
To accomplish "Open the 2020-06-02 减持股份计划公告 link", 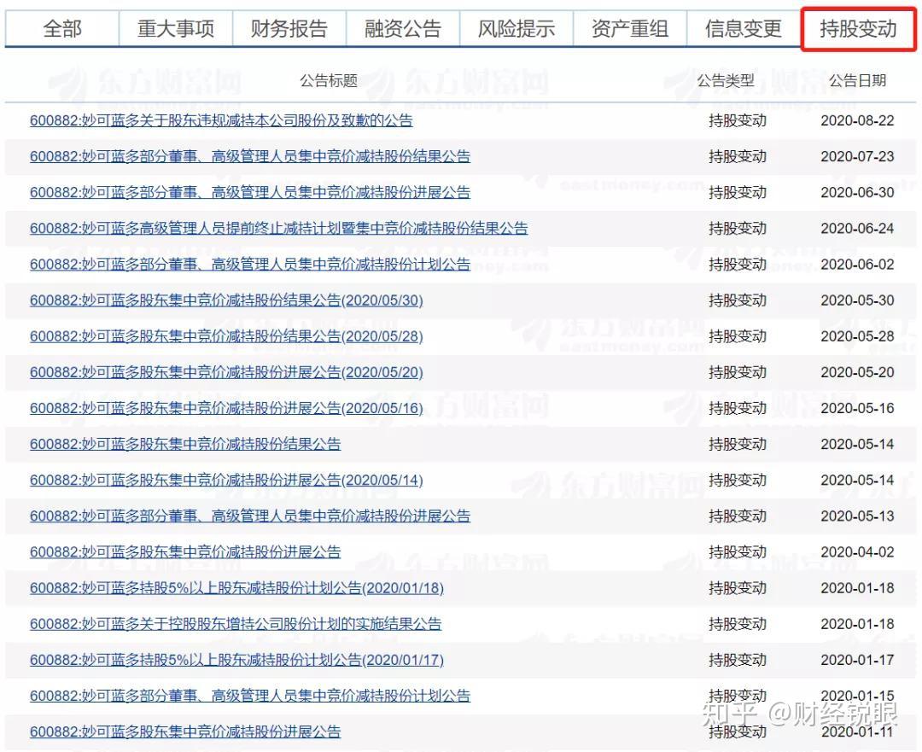I will (x=250, y=265).
